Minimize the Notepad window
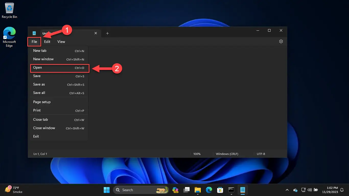Image resolution: width=349 pixels, height=196 pixels. click(258, 30)
